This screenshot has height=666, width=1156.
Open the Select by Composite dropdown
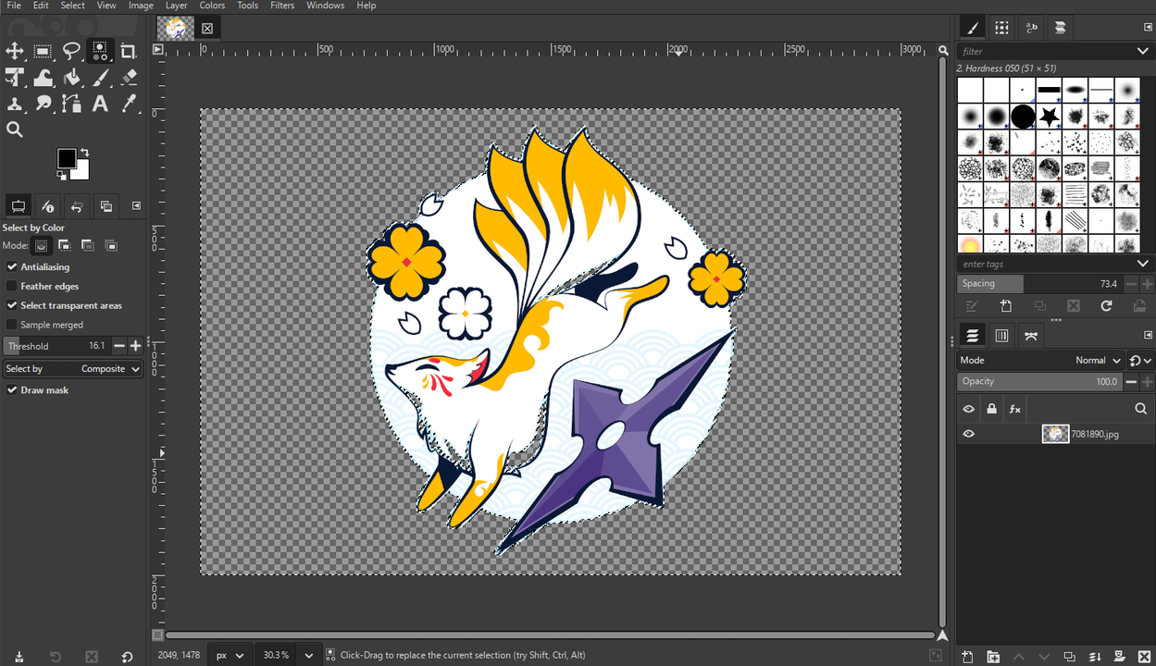[72, 368]
